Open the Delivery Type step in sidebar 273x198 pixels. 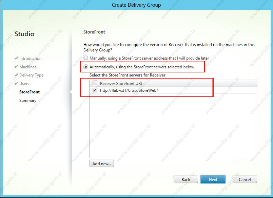point(31,75)
